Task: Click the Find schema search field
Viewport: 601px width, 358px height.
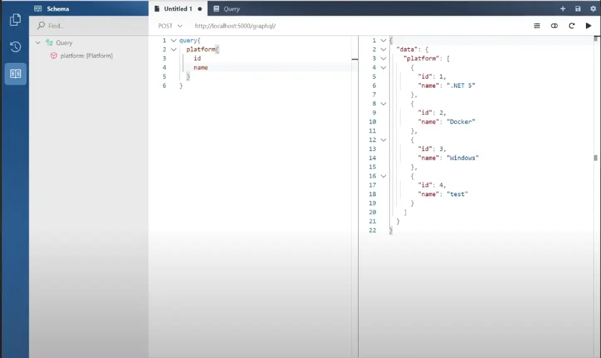Action: pyautogui.click(x=89, y=26)
